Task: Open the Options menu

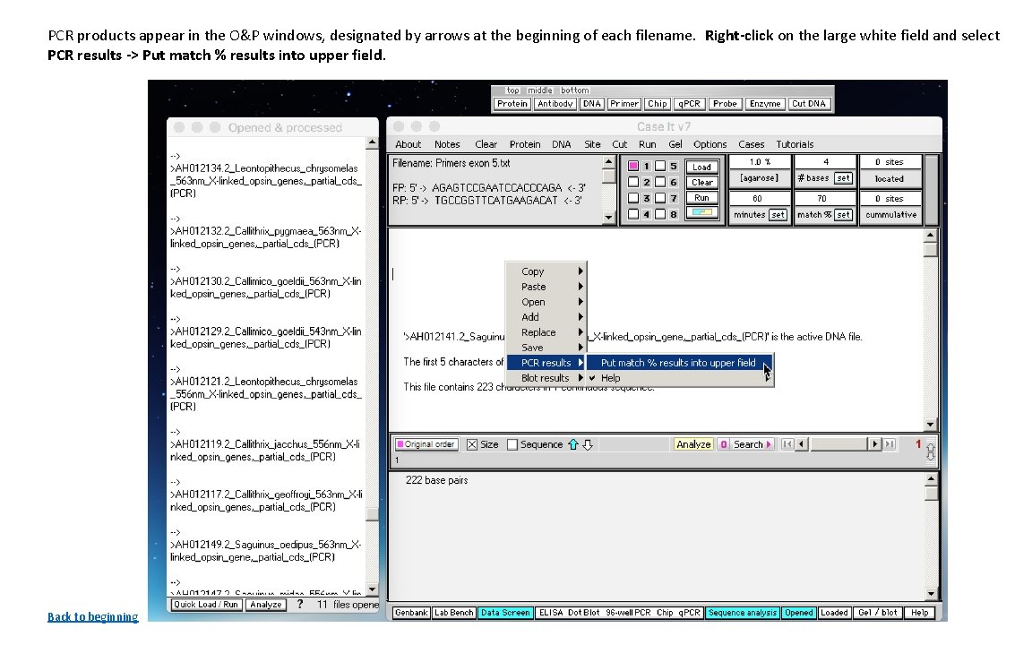Action: 709,143
